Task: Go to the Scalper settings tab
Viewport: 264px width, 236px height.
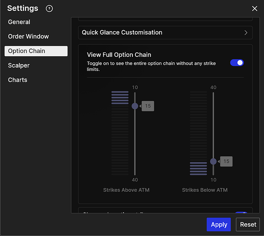Action: pyautogui.click(x=19, y=65)
